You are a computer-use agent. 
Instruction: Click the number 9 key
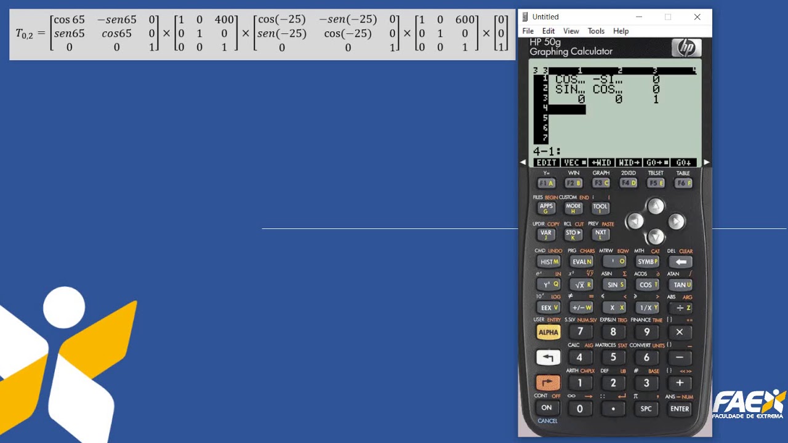[x=646, y=332]
